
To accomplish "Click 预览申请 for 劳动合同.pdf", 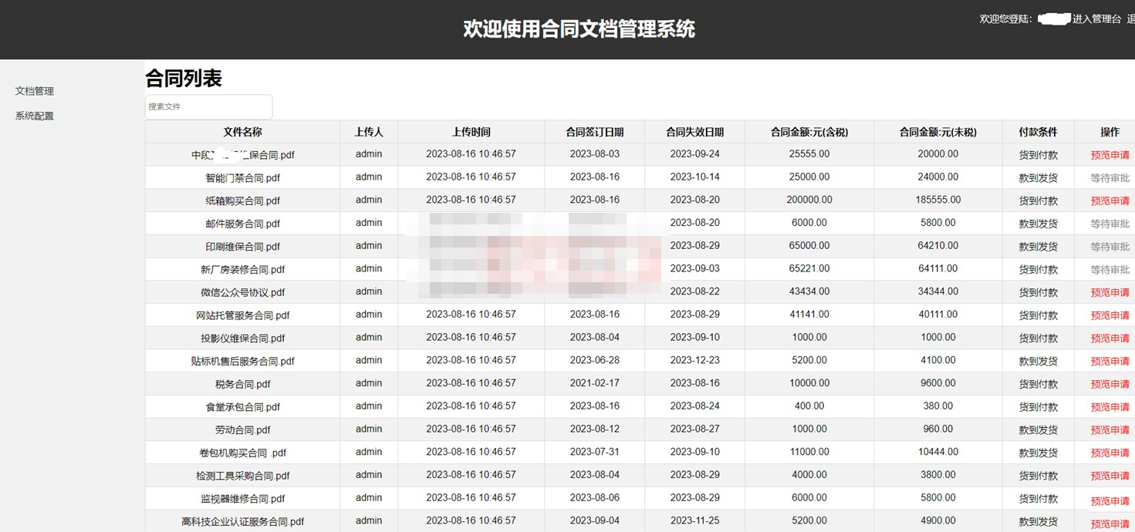I will tap(1110, 429).
